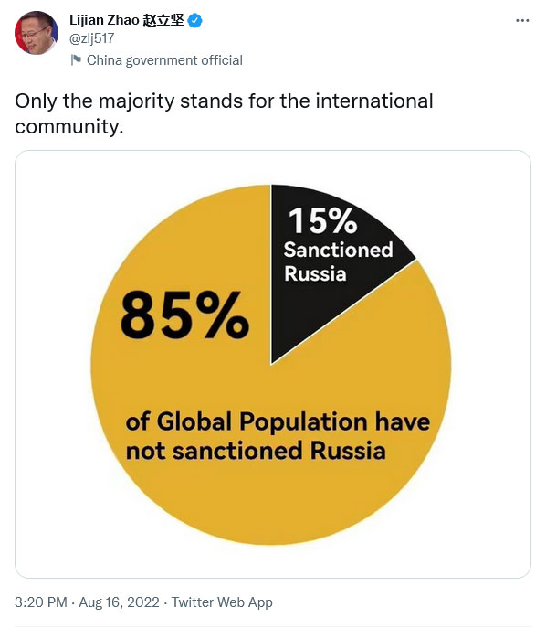Click the Chinese characters 赵立坚 in name
The height and width of the screenshot is (629, 546).
pyautogui.click(x=163, y=20)
